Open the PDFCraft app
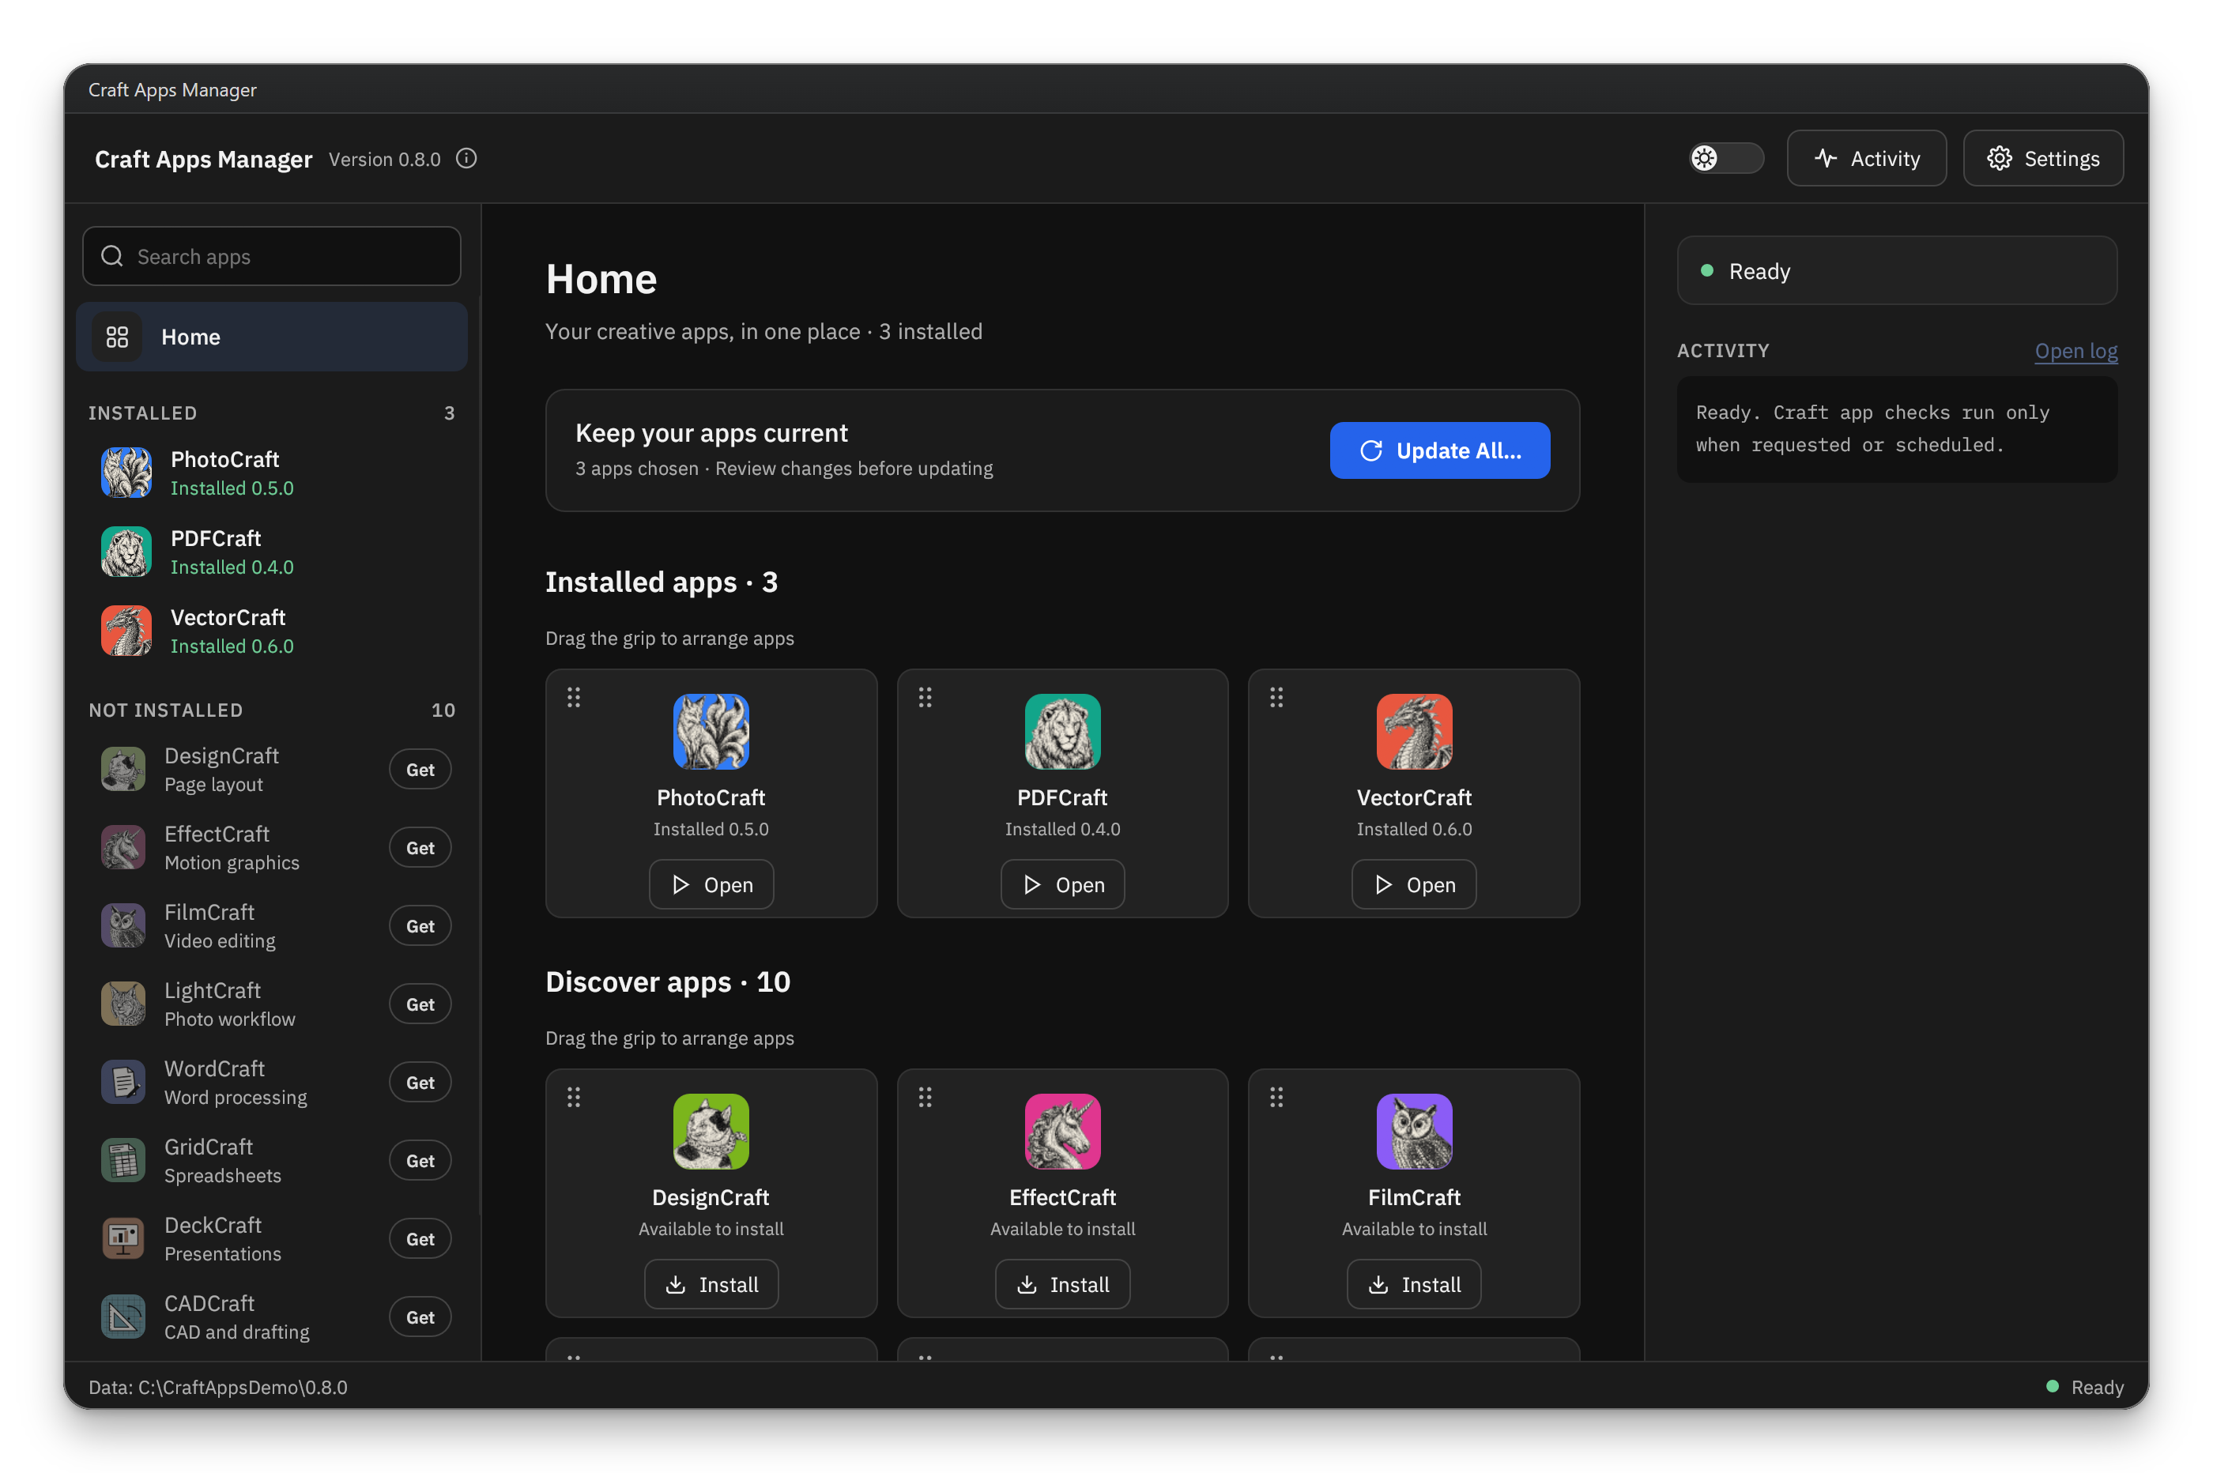The image size is (2213, 1473). (1062, 884)
